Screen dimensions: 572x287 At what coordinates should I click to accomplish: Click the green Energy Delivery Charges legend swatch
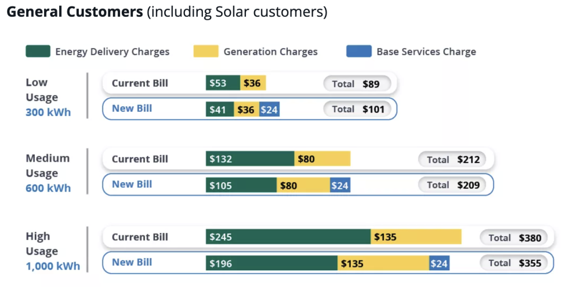pyautogui.click(x=38, y=52)
